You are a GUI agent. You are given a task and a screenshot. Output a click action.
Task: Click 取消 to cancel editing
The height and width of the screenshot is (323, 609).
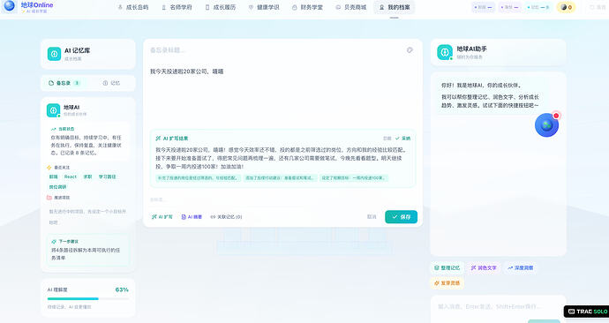tap(372, 216)
